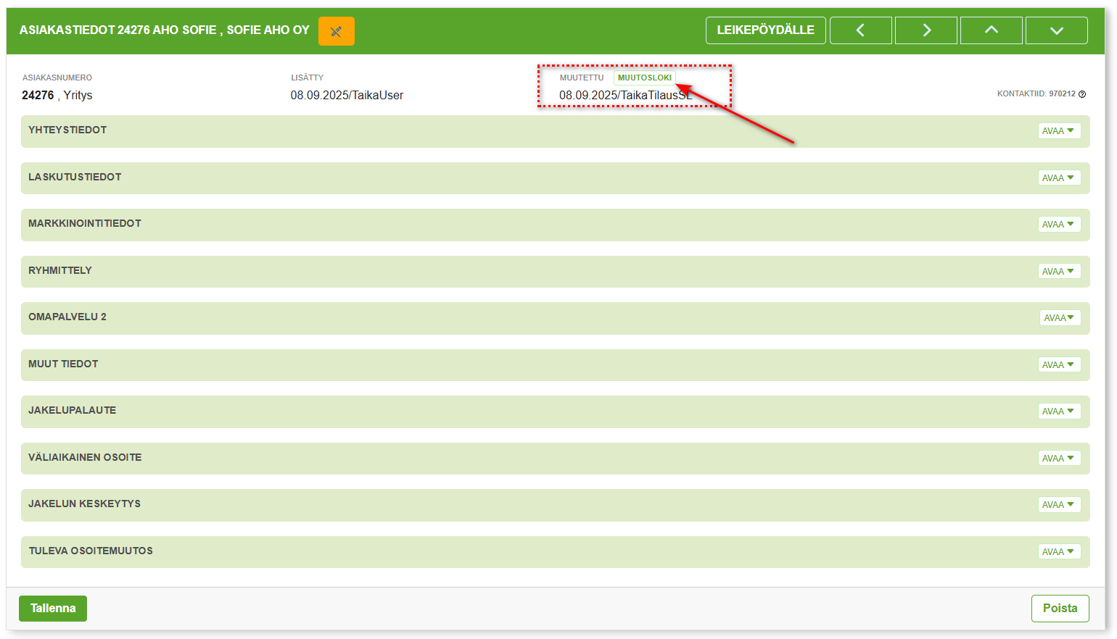Click the orange pin icon in header
Image resolution: width=1117 pixels, height=639 pixels.
point(336,31)
